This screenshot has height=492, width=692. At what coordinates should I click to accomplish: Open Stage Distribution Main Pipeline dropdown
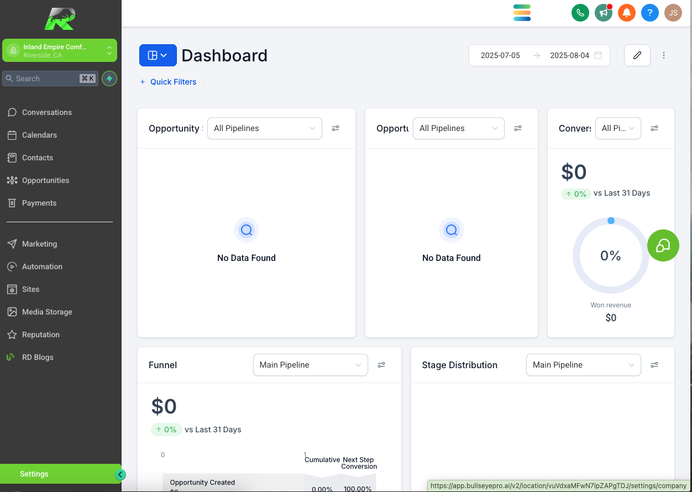tap(583, 365)
